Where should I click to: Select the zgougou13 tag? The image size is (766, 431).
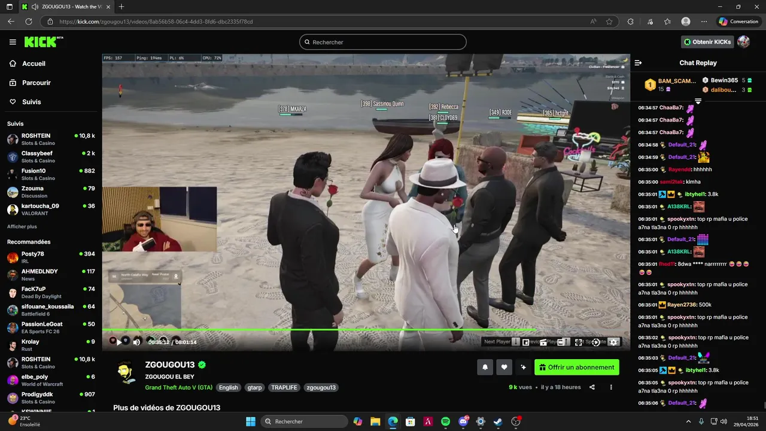(321, 387)
